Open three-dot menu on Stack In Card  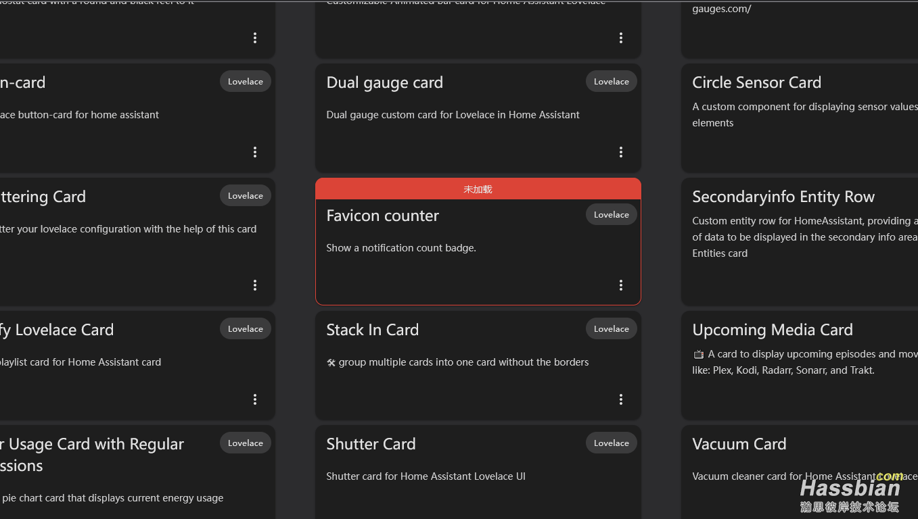click(620, 399)
